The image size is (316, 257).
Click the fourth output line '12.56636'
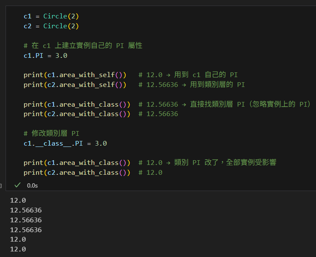pos(26,230)
